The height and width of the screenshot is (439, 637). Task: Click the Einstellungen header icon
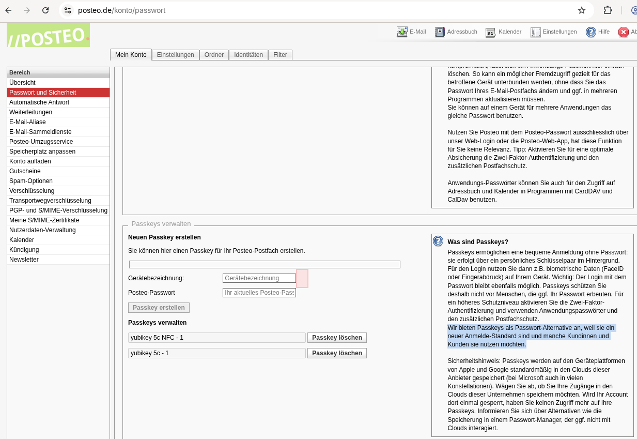[535, 32]
